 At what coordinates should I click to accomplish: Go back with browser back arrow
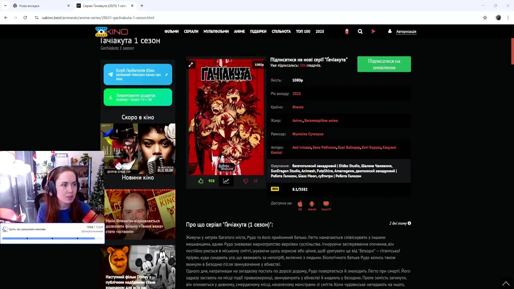(6, 18)
